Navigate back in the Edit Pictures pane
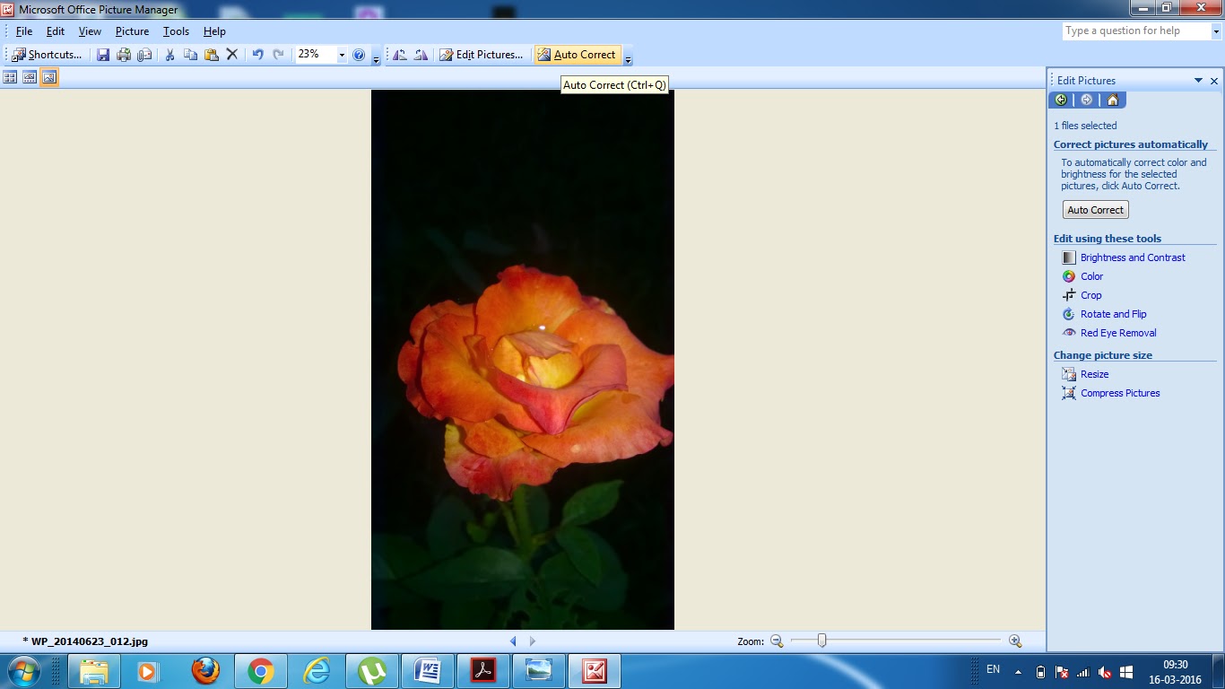This screenshot has width=1225, height=689. click(1061, 100)
